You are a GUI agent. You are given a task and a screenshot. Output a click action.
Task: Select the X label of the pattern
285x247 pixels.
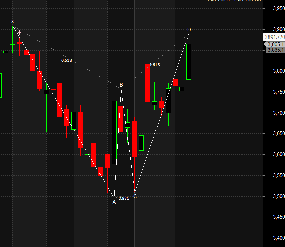pyautogui.click(x=12, y=22)
